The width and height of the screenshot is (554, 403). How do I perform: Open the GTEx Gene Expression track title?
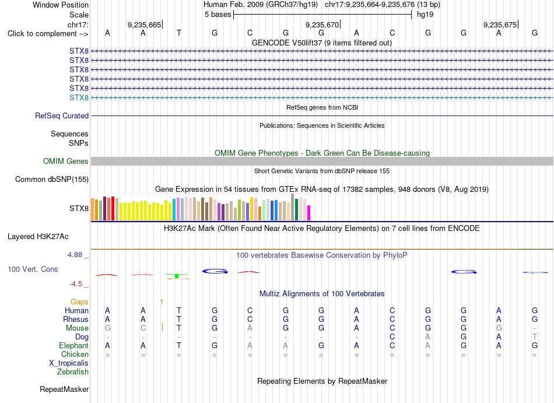pos(322,190)
